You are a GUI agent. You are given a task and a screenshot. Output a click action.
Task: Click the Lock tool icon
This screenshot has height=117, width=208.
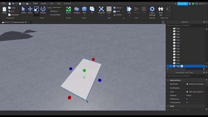point(114,11)
